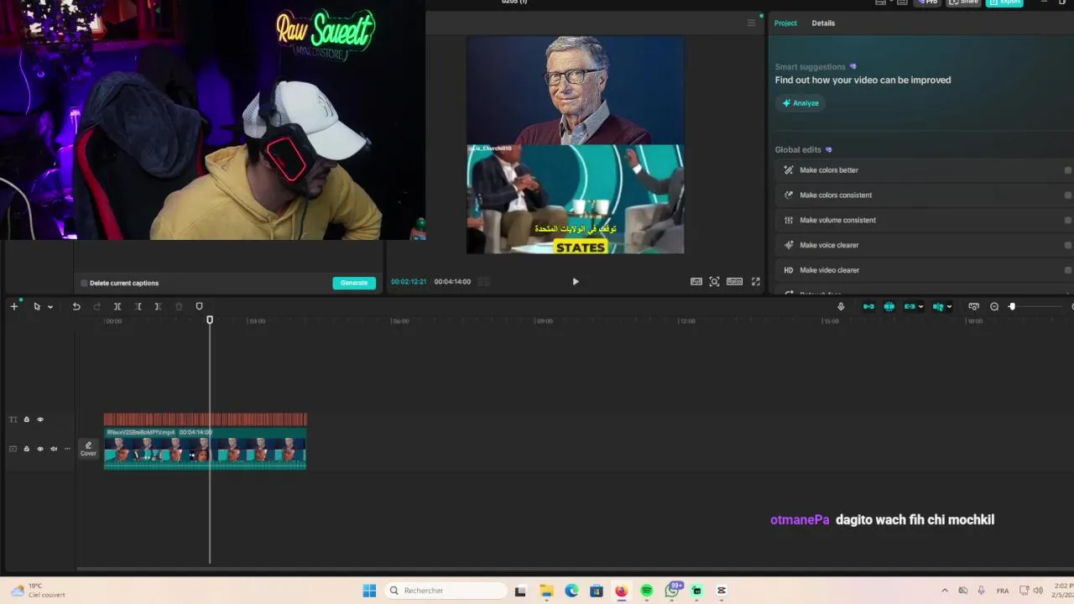Select the red captions clip on timeline

click(205, 419)
